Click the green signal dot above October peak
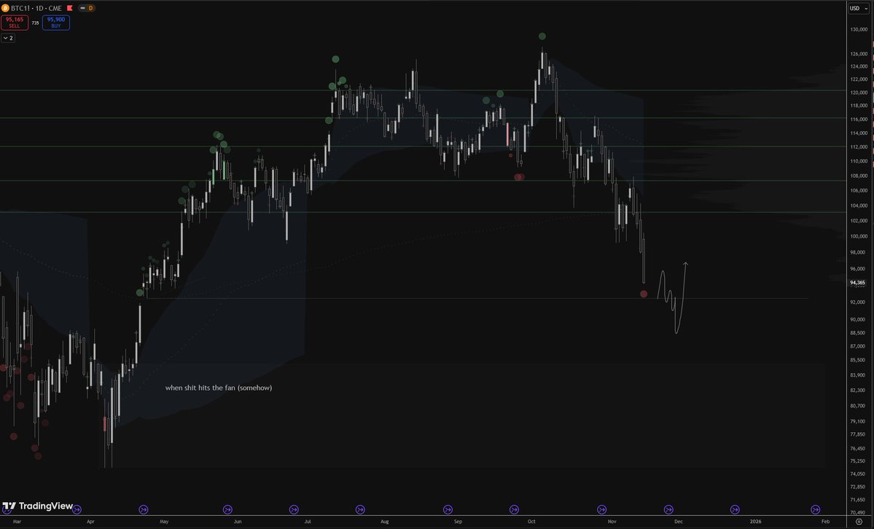Screen dimensions: 874x529 click(x=542, y=36)
